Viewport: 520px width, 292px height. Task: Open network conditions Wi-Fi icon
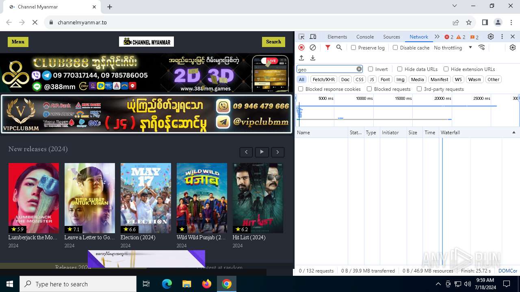tap(482, 47)
